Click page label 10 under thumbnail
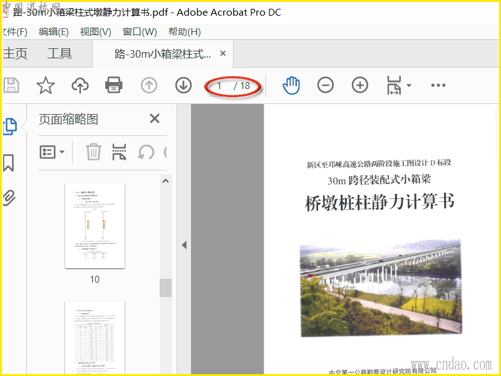The image size is (501, 376). coord(95,279)
